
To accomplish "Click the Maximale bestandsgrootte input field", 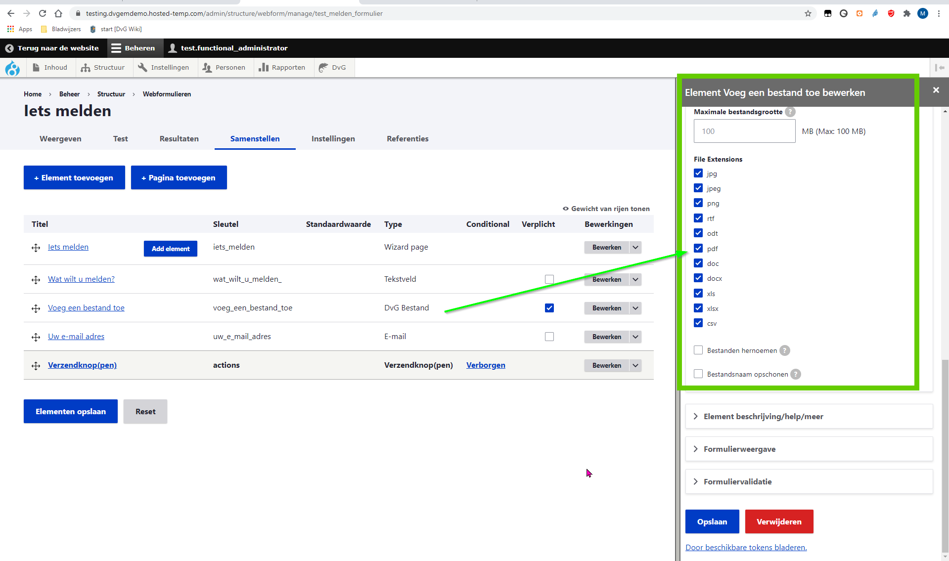I will [744, 131].
